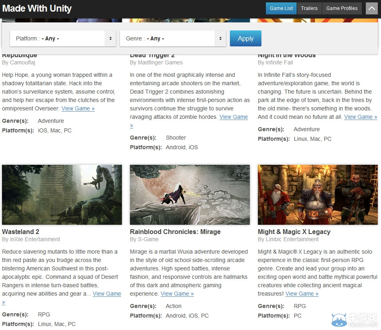Open the Might & Magic X Legacy thumbnail
This screenshot has width=381, height=330.
click(x=318, y=195)
